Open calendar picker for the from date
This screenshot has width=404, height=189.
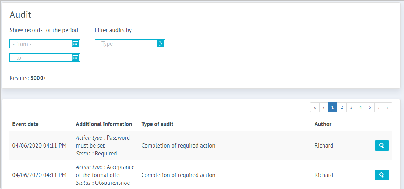[75, 44]
